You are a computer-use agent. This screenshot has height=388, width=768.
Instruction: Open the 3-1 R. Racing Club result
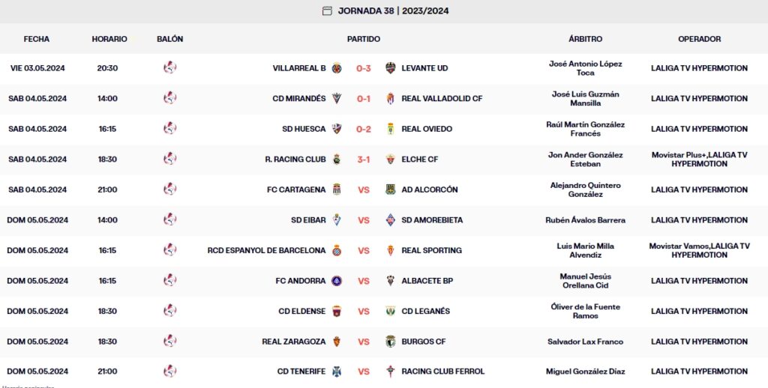(x=364, y=159)
